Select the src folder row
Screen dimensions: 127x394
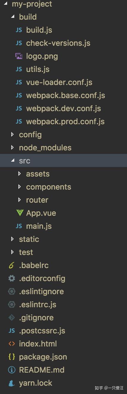(x=63, y=160)
